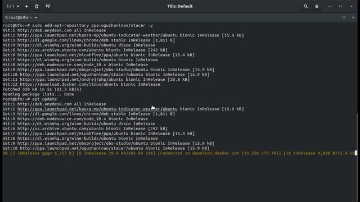This screenshot has height=202, width=360.
Task: Split terminal to the right
Action: [x=37, y=6]
